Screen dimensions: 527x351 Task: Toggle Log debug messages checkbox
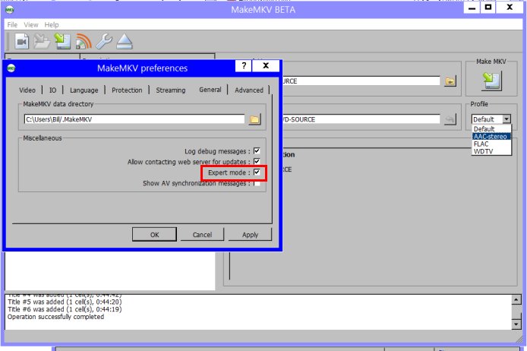(x=257, y=151)
